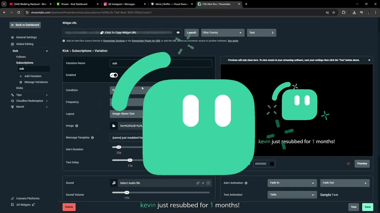Collapse the Kick section in sidebar
This screenshot has width=380, height=213.
point(47,51)
